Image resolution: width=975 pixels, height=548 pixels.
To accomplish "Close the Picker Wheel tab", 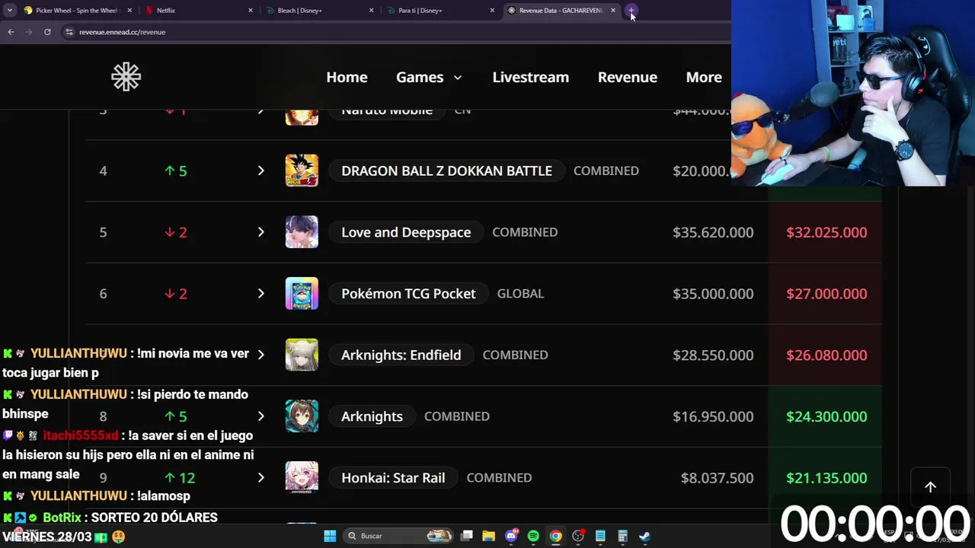I will [x=129, y=11].
